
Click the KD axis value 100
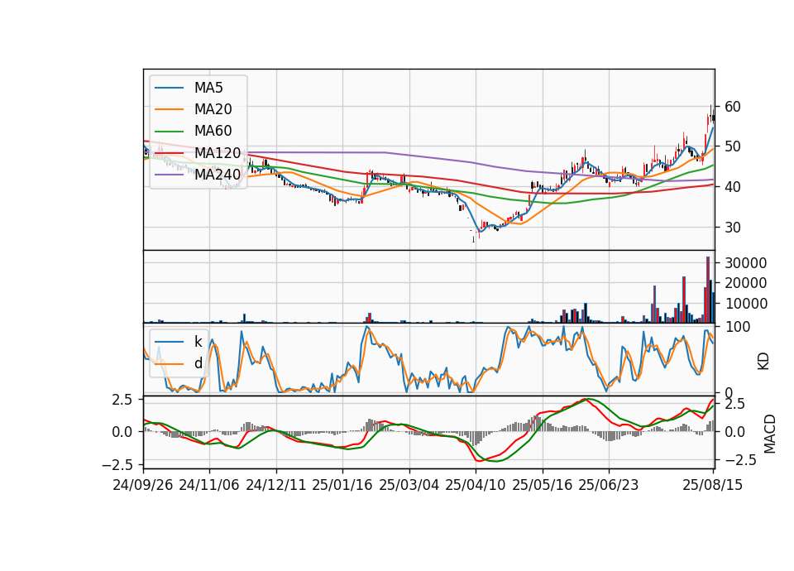[737, 327]
